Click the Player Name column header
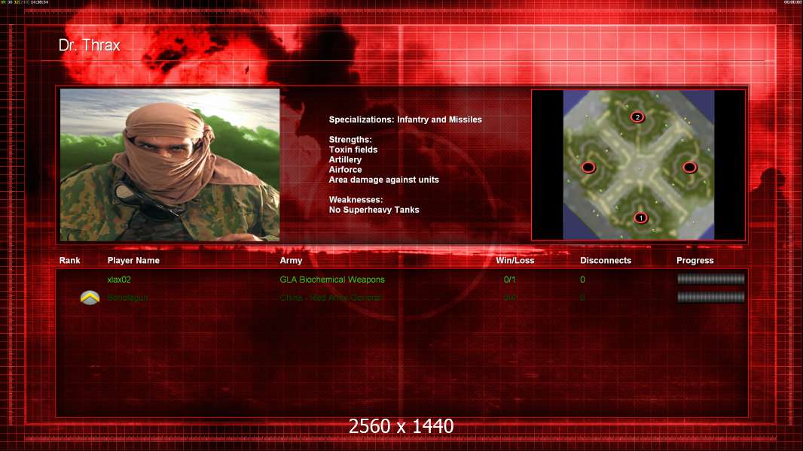 133,261
